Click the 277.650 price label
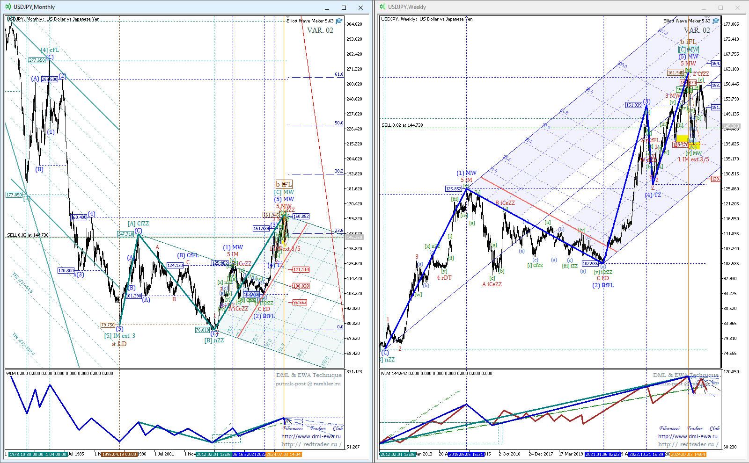Image resolution: width=749 pixels, height=463 pixels. [37, 60]
